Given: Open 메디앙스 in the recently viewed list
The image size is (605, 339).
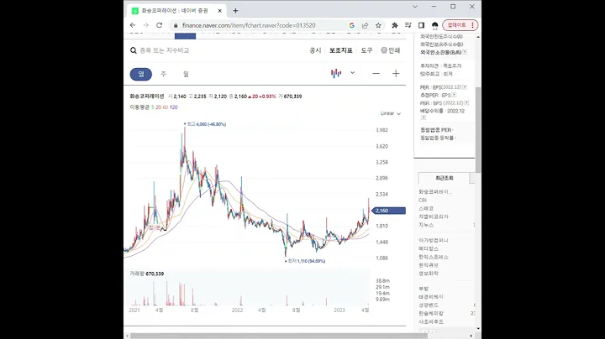Looking at the screenshot, I should 429,249.
